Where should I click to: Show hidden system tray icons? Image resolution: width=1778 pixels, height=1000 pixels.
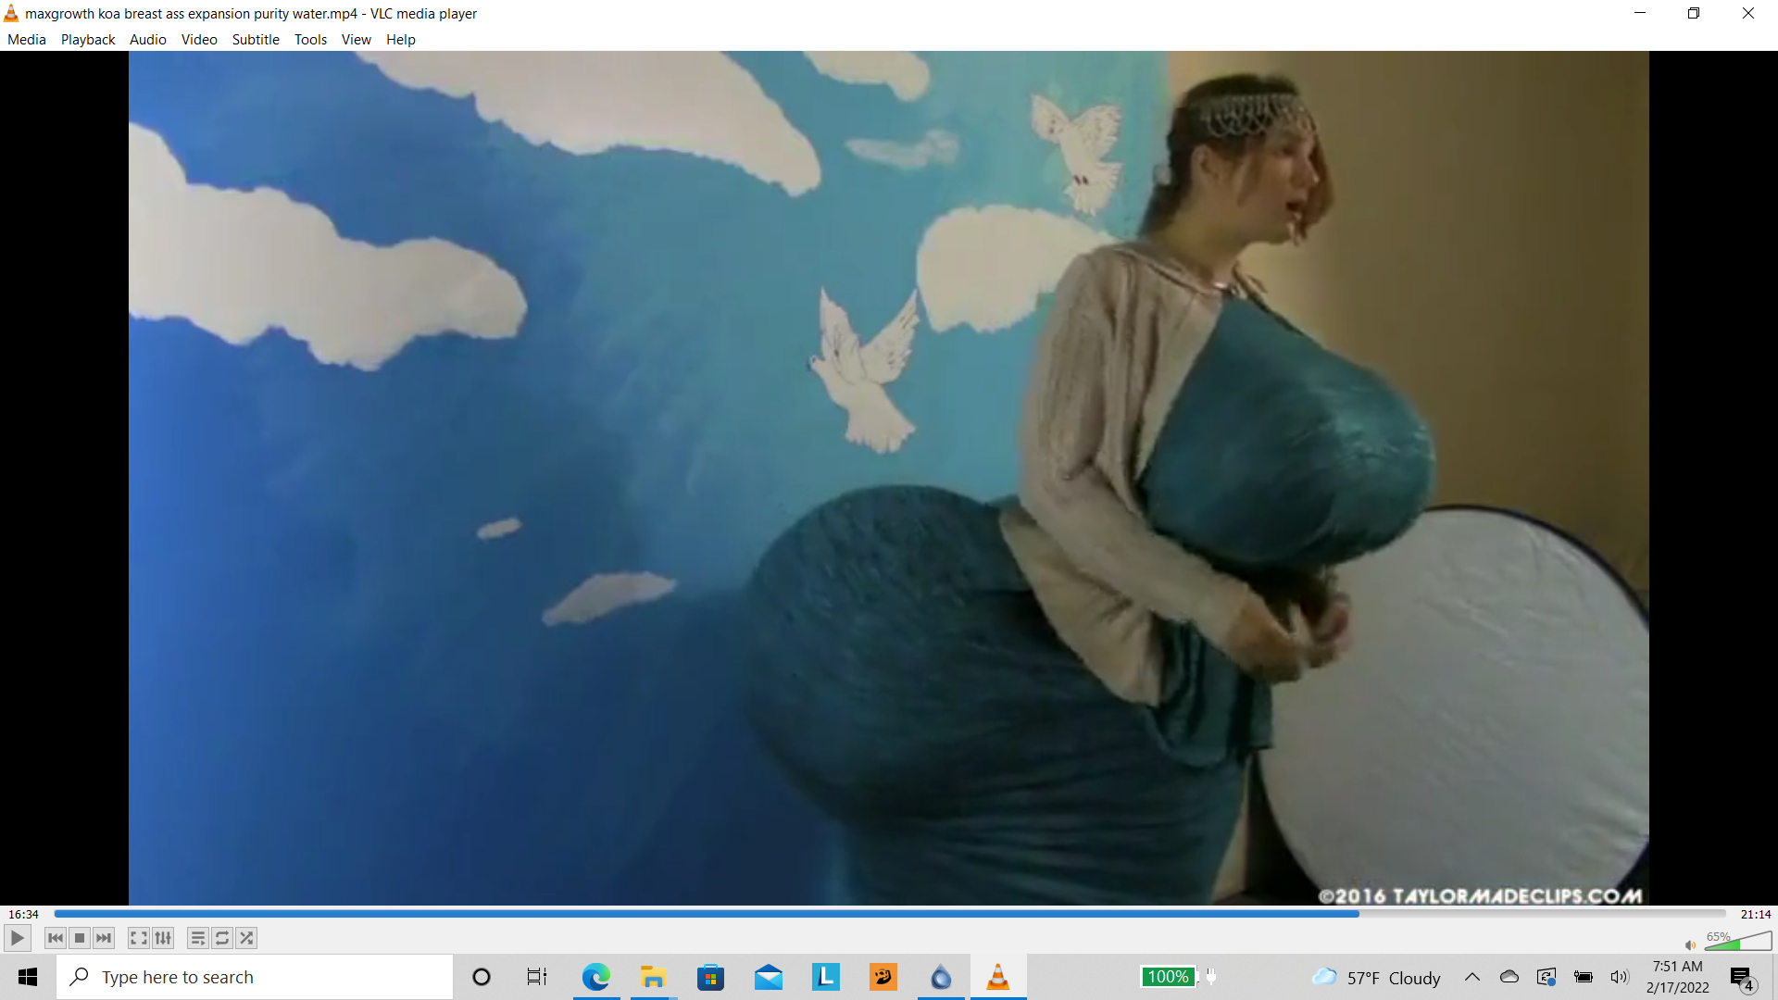pyautogui.click(x=1471, y=977)
